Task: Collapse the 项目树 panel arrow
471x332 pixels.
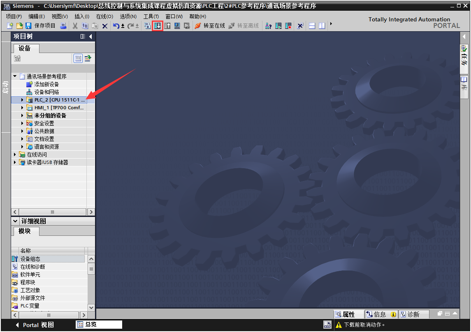Action: pos(90,36)
